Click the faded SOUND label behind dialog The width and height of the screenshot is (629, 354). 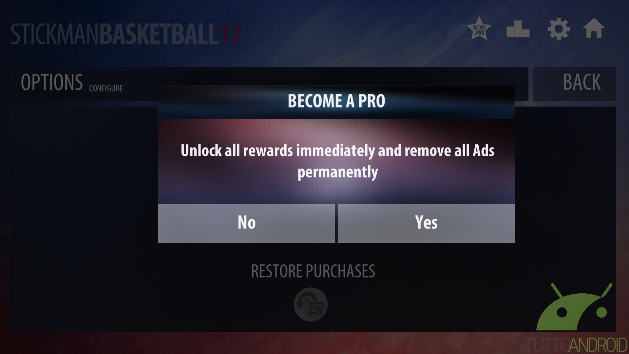(x=313, y=192)
